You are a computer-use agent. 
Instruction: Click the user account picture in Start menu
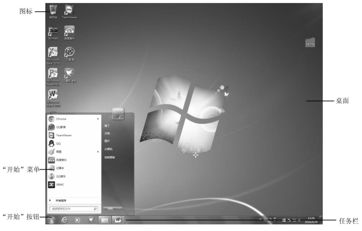point(118,114)
